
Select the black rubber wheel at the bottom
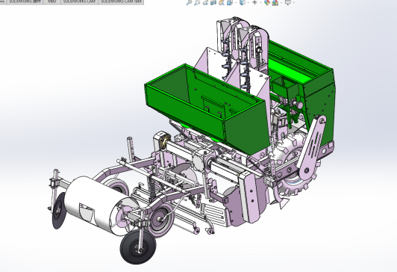click(138, 247)
